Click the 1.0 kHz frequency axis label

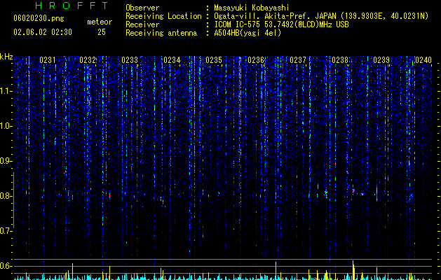point(6,126)
